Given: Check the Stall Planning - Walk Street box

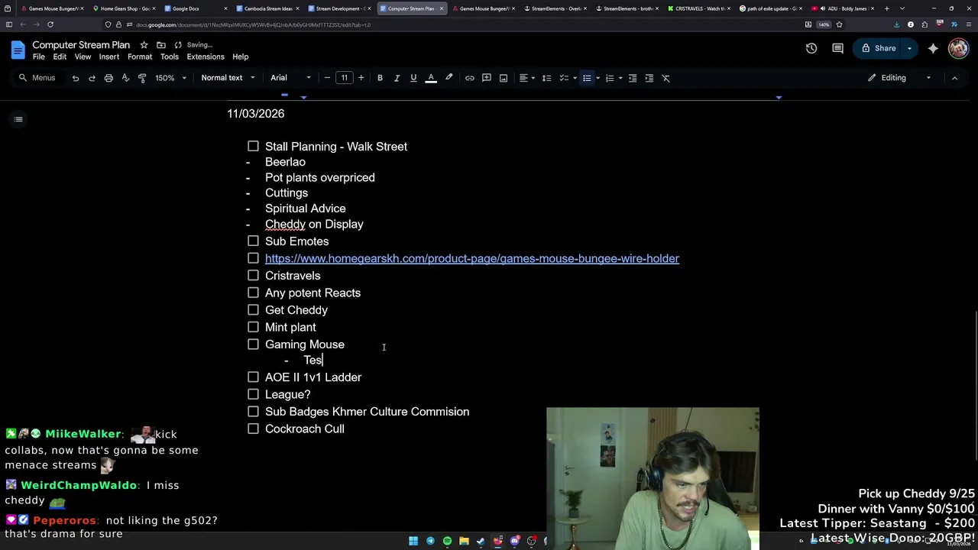Looking at the screenshot, I should (253, 146).
